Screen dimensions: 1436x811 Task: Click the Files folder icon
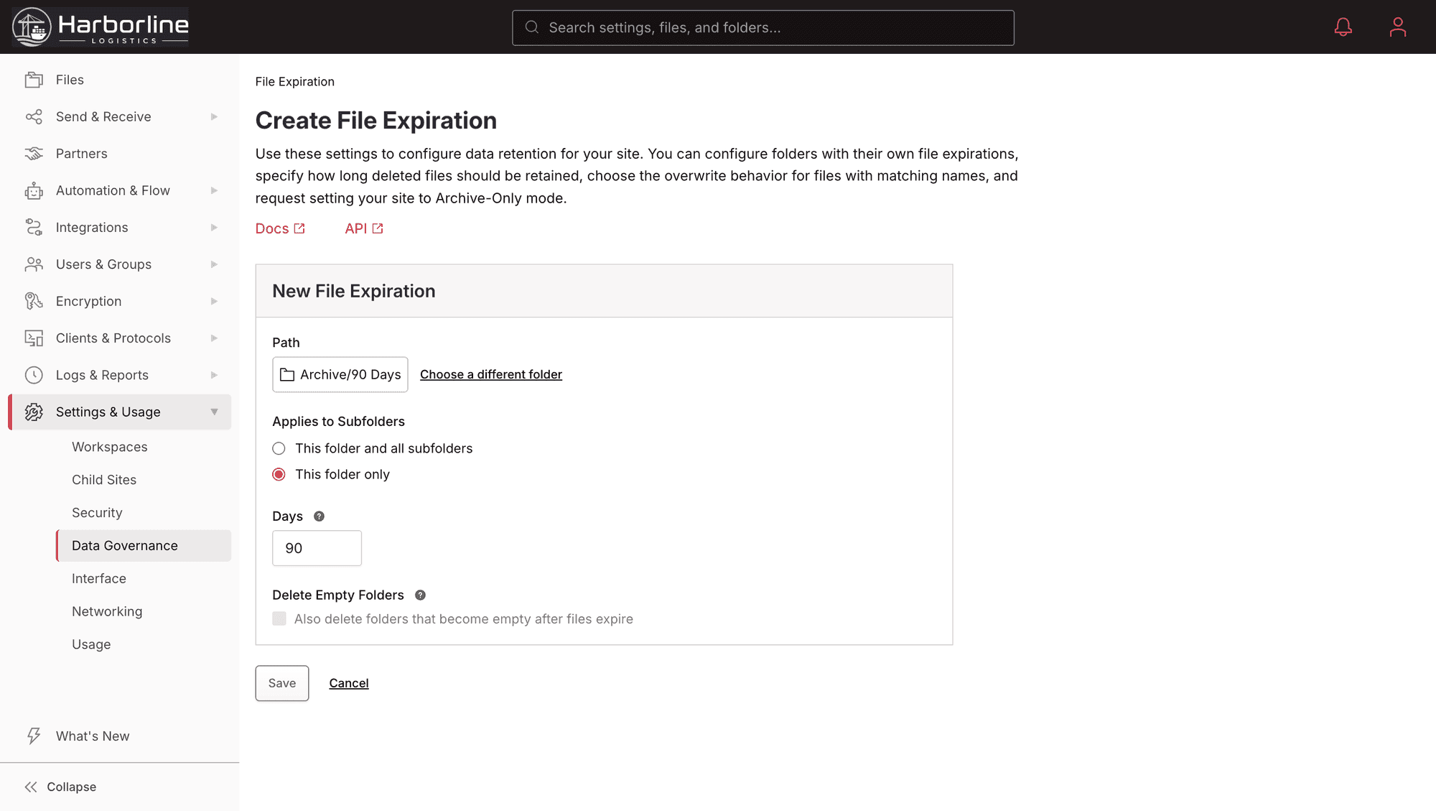(34, 80)
